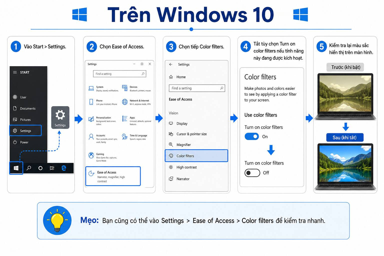Image resolution: width=384 pixels, height=256 pixels.
Task: Click the Windows Start button on taskbar
Action: point(16,168)
